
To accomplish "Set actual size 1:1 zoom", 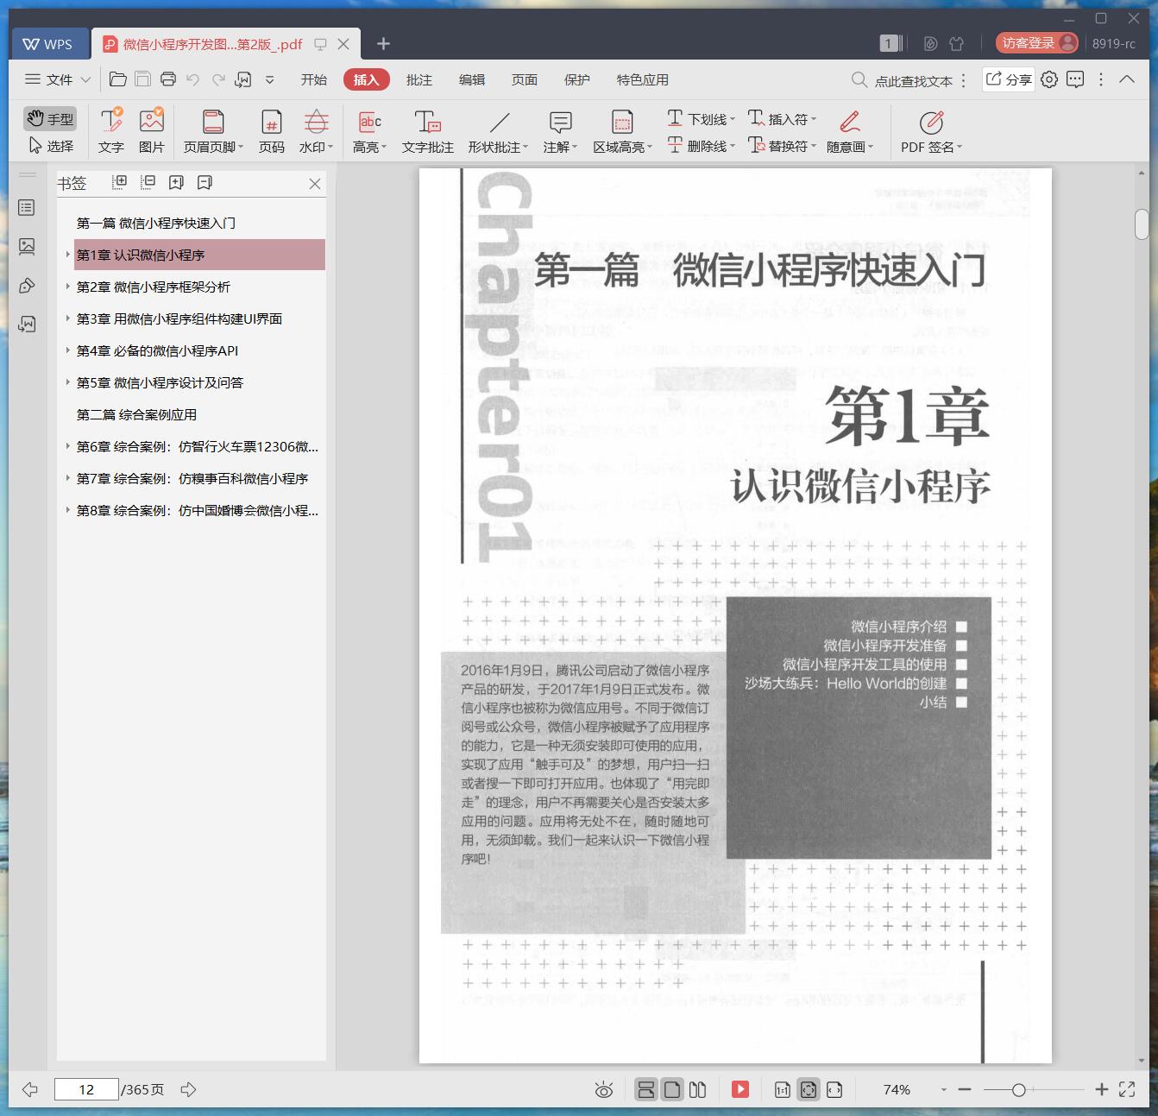I will [782, 1089].
